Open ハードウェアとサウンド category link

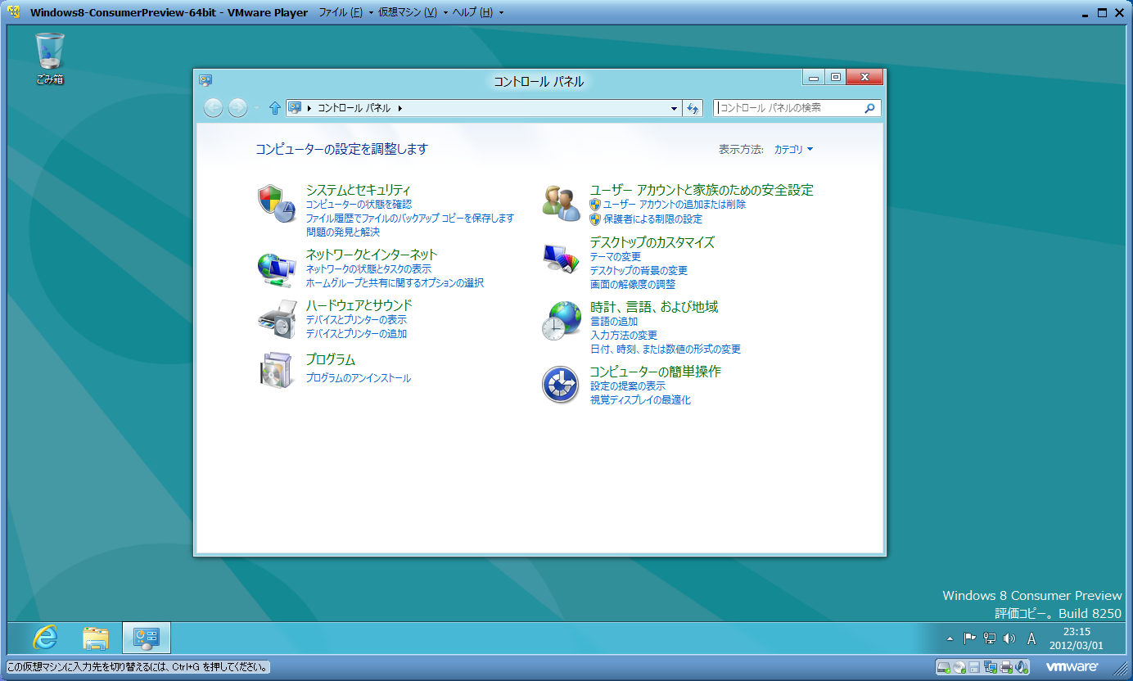359,305
